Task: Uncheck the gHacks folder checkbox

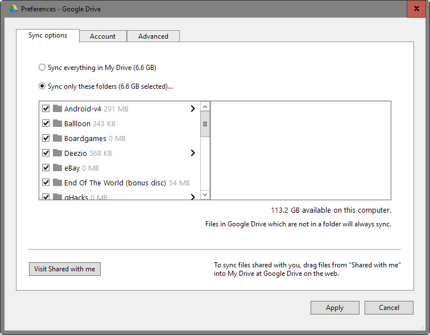Action: (x=46, y=197)
